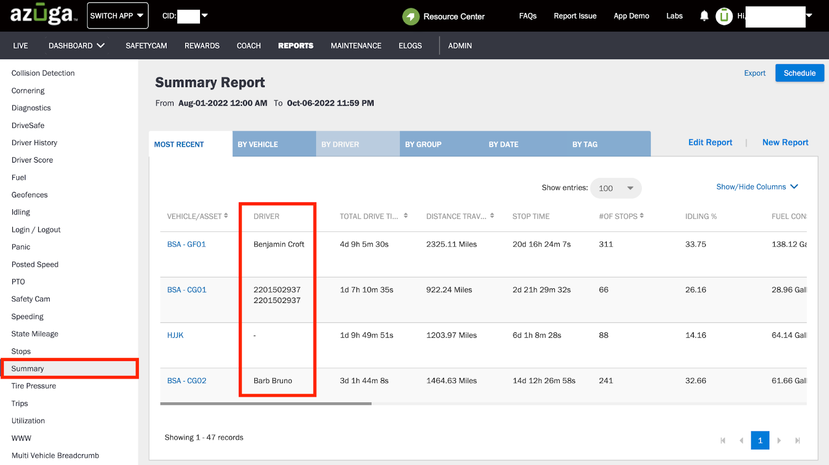Click the Driver column header

coord(266,216)
